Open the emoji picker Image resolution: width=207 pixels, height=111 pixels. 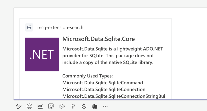click(30, 106)
